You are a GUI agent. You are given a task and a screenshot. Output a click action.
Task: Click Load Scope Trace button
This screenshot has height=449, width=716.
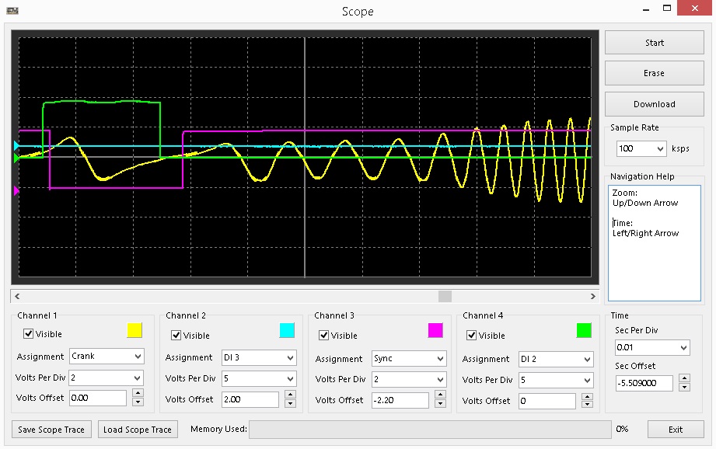point(138,430)
